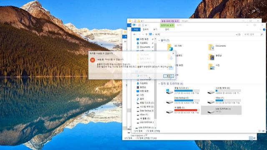Collapse the 폴더 (7) group
This screenshot has height=150, width=267.
[x=159, y=40]
